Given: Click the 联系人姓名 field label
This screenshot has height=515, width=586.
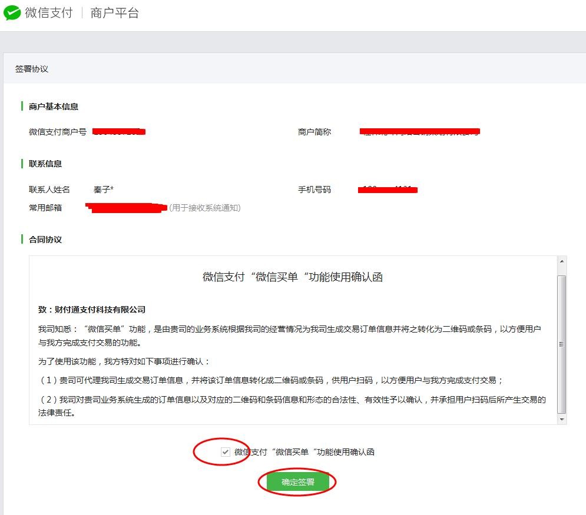Looking at the screenshot, I should pos(49,190).
